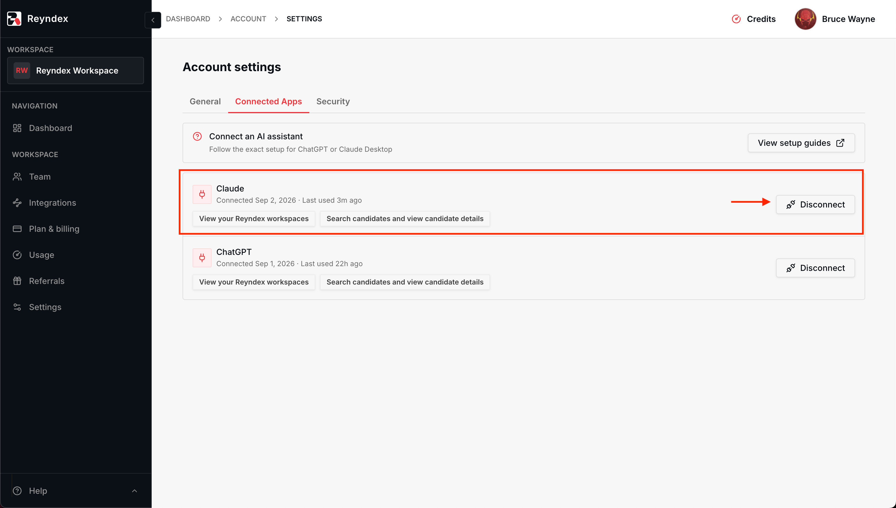Screen dimensions: 896x508
Task: Click the SETTINGS breadcrumb
Action: 305,19
